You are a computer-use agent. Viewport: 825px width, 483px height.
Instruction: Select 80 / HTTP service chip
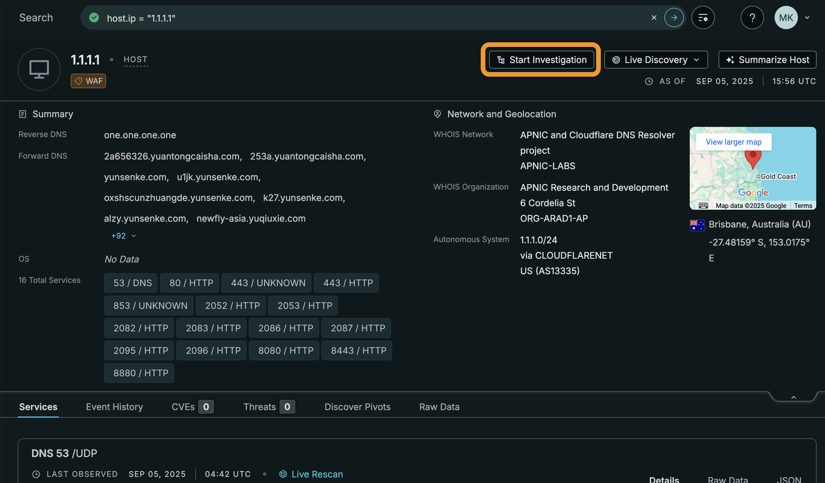189,283
